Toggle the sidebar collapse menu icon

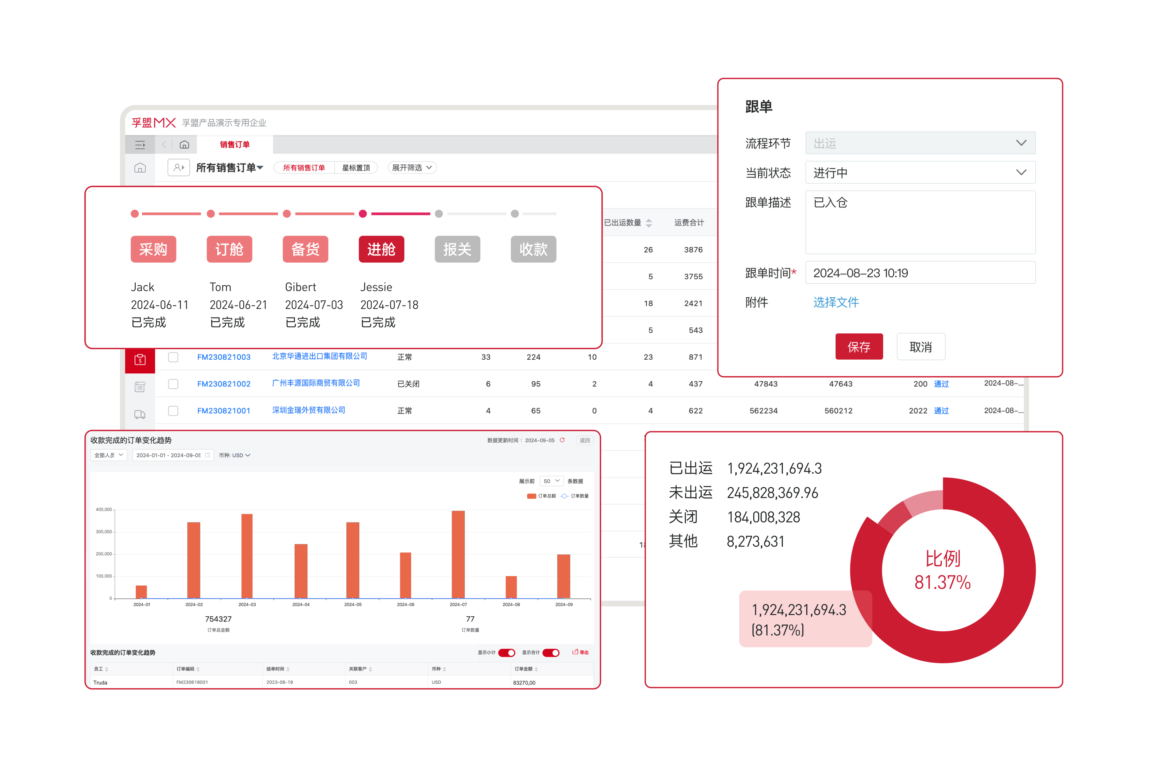(x=140, y=145)
